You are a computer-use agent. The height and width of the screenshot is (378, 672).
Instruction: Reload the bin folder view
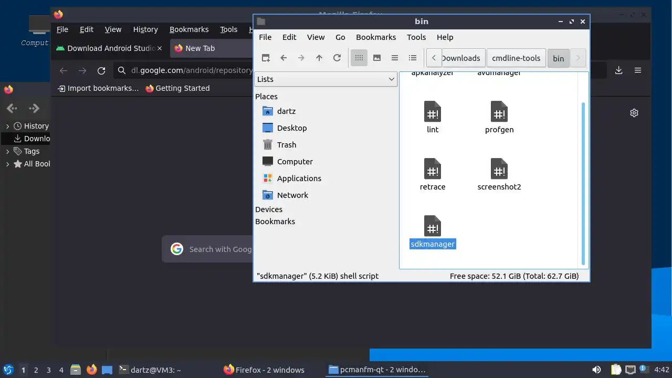coord(337,58)
